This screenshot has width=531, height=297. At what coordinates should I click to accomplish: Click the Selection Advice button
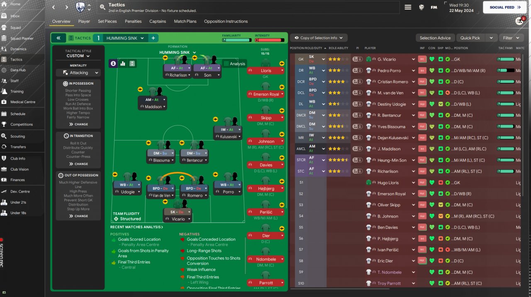pyautogui.click(x=436, y=38)
